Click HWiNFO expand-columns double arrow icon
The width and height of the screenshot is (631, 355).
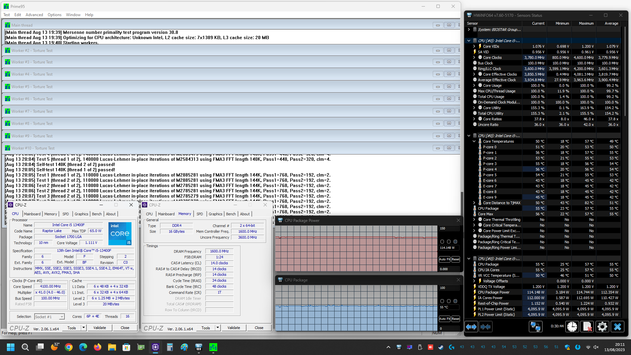coord(471,327)
